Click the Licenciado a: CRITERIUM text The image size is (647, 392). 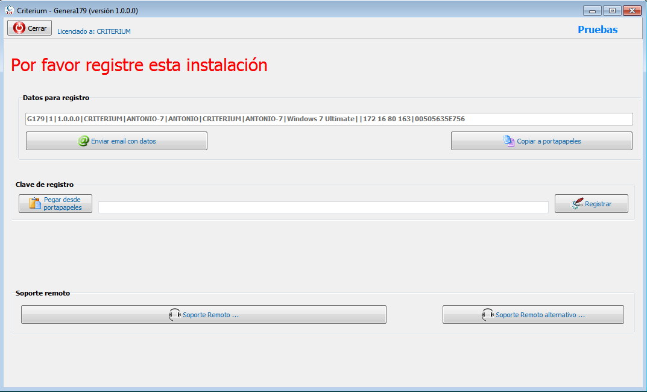pos(93,31)
